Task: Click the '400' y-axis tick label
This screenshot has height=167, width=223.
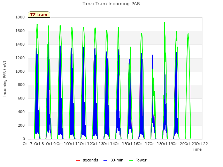Action: (21, 112)
